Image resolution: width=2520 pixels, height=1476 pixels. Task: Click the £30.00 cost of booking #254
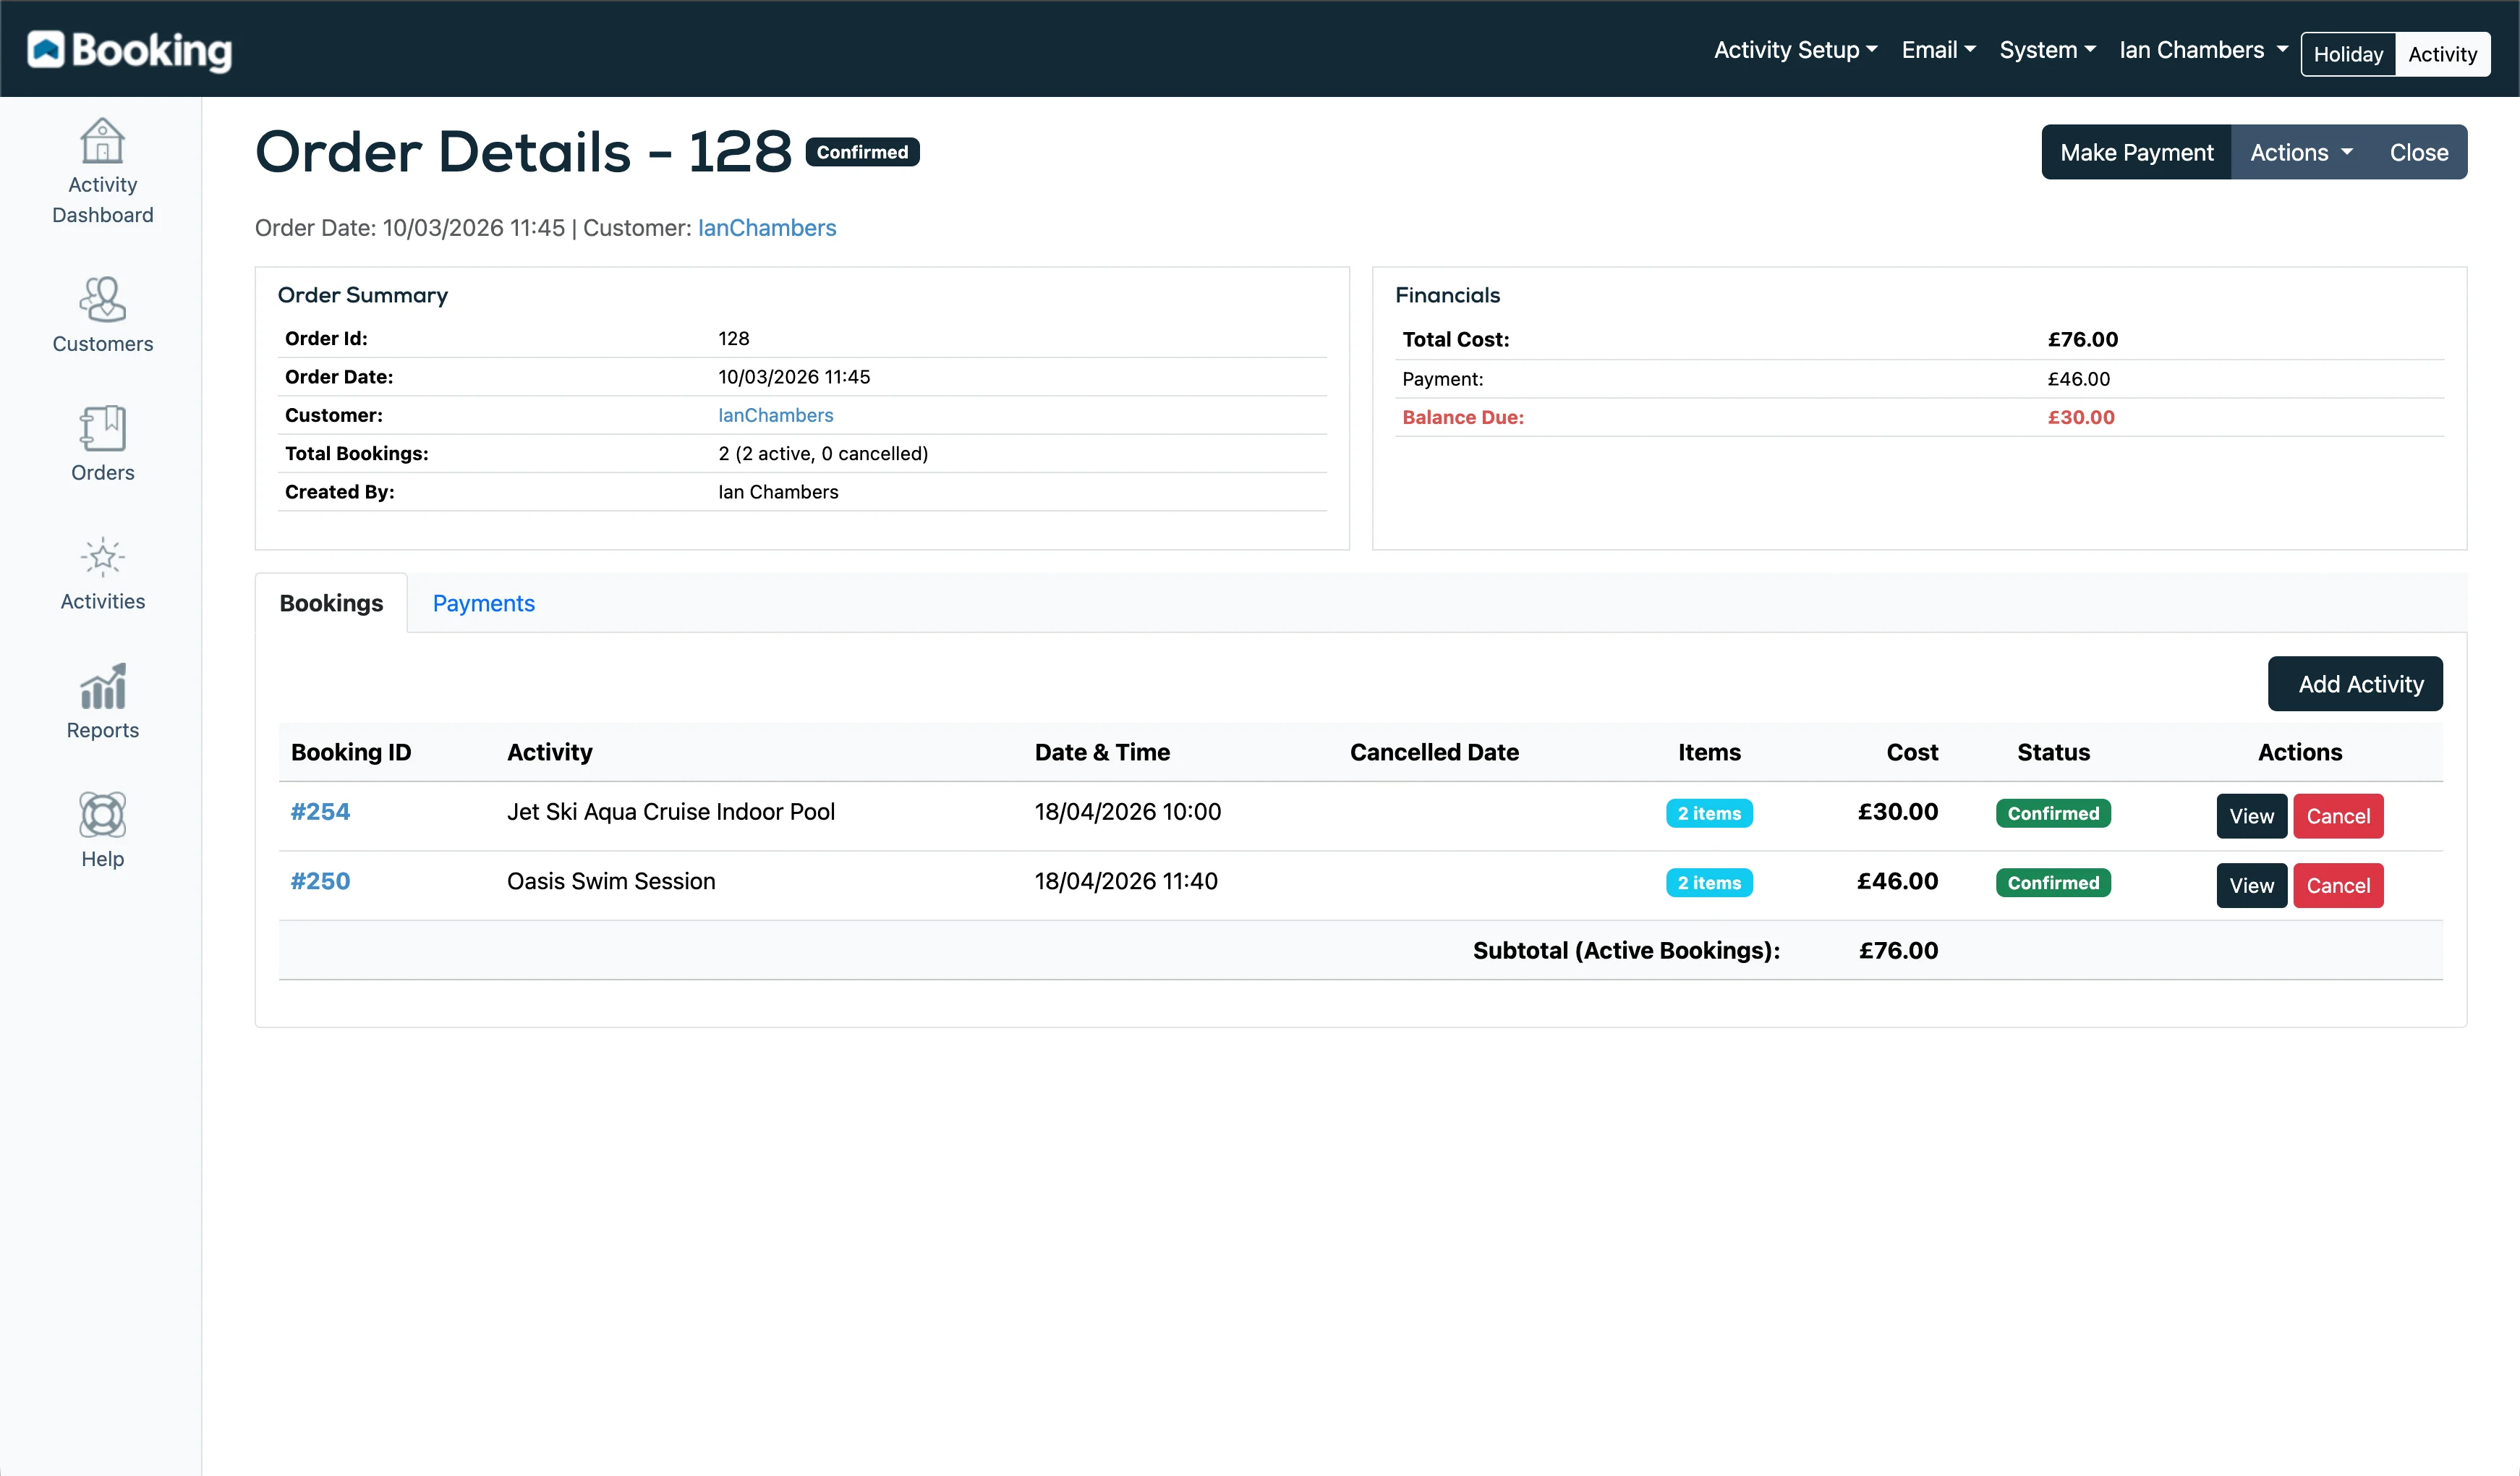tap(1898, 812)
